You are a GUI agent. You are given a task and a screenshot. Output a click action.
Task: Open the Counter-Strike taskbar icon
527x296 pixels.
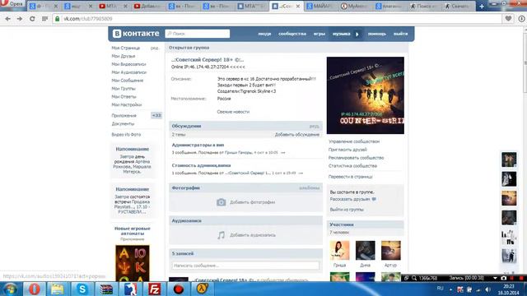130,289
